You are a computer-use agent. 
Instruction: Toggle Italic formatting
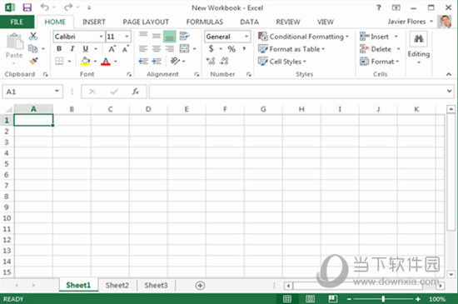(72, 49)
